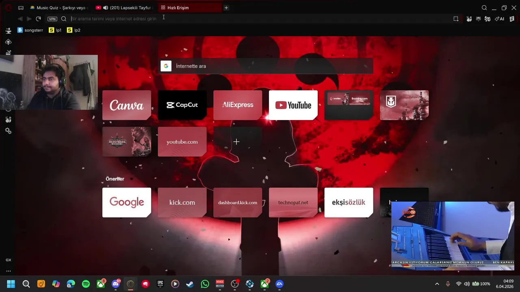This screenshot has height=292, width=520.
Task: Go back with the back arrow
Action: [x=20, y=19]
